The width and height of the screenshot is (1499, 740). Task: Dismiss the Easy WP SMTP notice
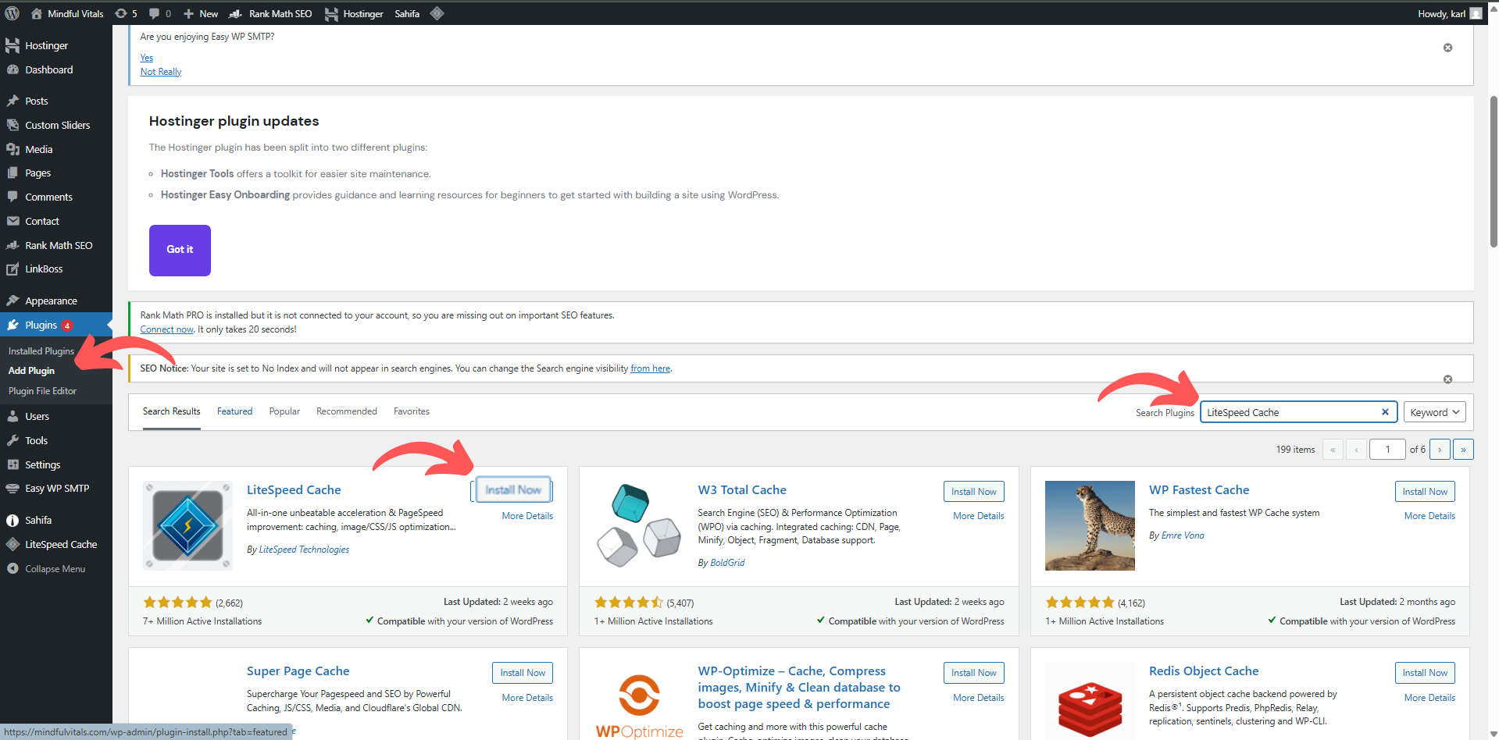tap(1447, 48)
